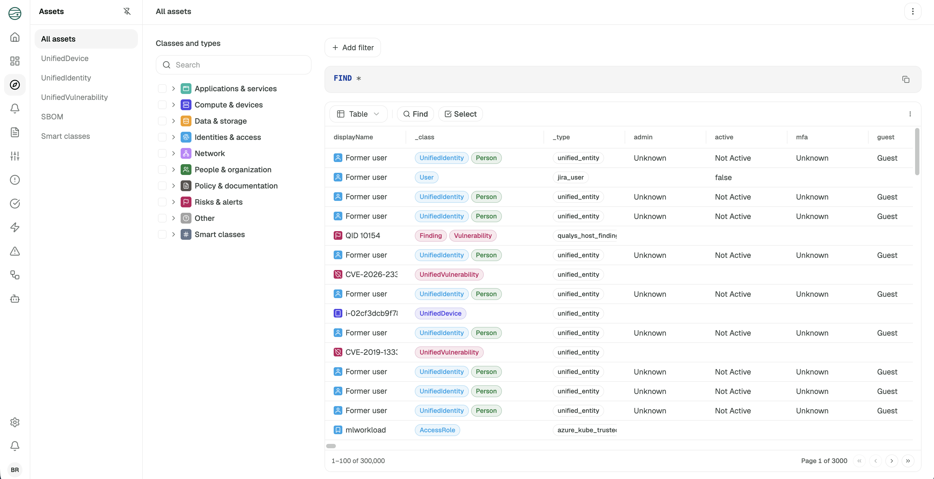Click the mlworkload row name
934x479 pixels.
pos(366,430)
